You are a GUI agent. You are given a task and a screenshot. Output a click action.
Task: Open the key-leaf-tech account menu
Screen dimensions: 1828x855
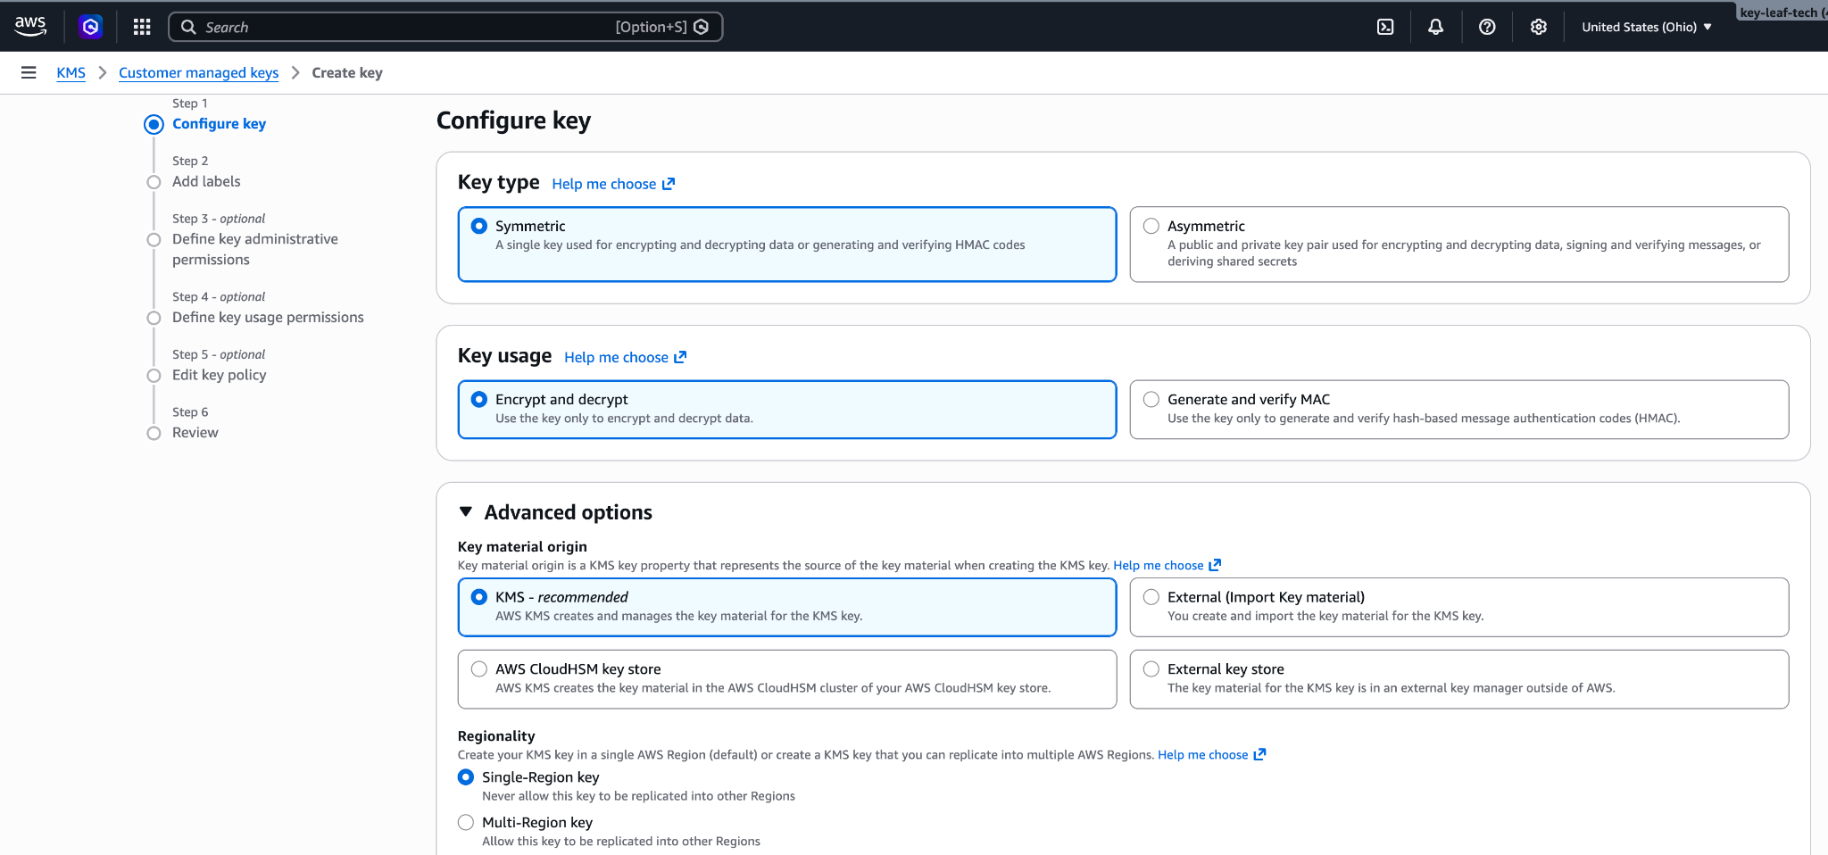point(1782,12)
